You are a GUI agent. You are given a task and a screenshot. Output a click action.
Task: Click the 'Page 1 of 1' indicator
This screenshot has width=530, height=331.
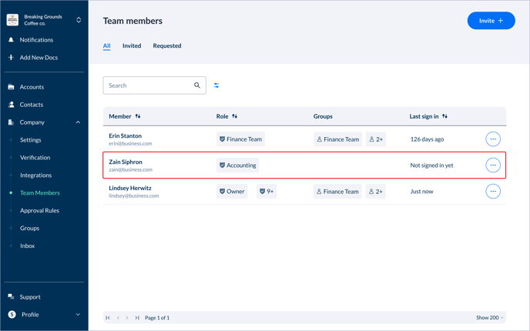(x=157, y=318)
